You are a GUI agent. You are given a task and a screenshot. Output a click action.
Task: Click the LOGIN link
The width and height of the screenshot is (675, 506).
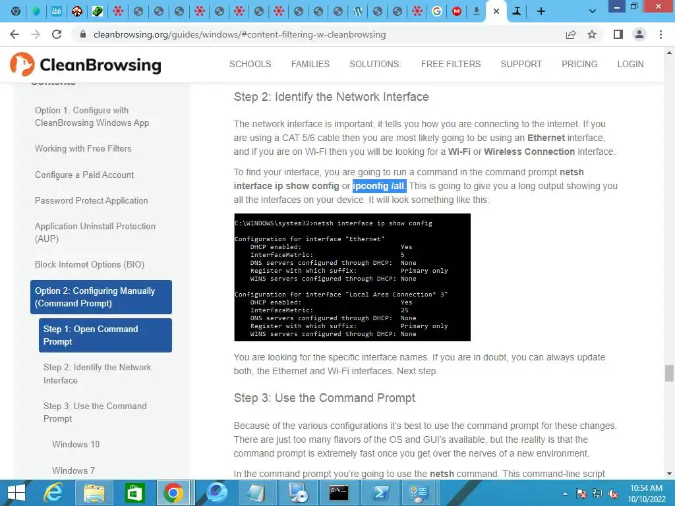[630, 64]
